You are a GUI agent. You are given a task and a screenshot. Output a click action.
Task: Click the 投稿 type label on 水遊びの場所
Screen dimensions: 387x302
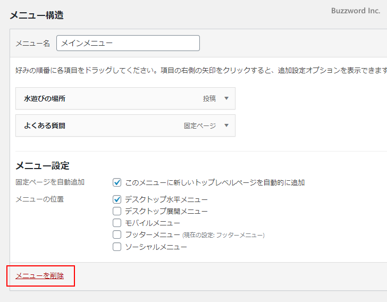point(209,98)
